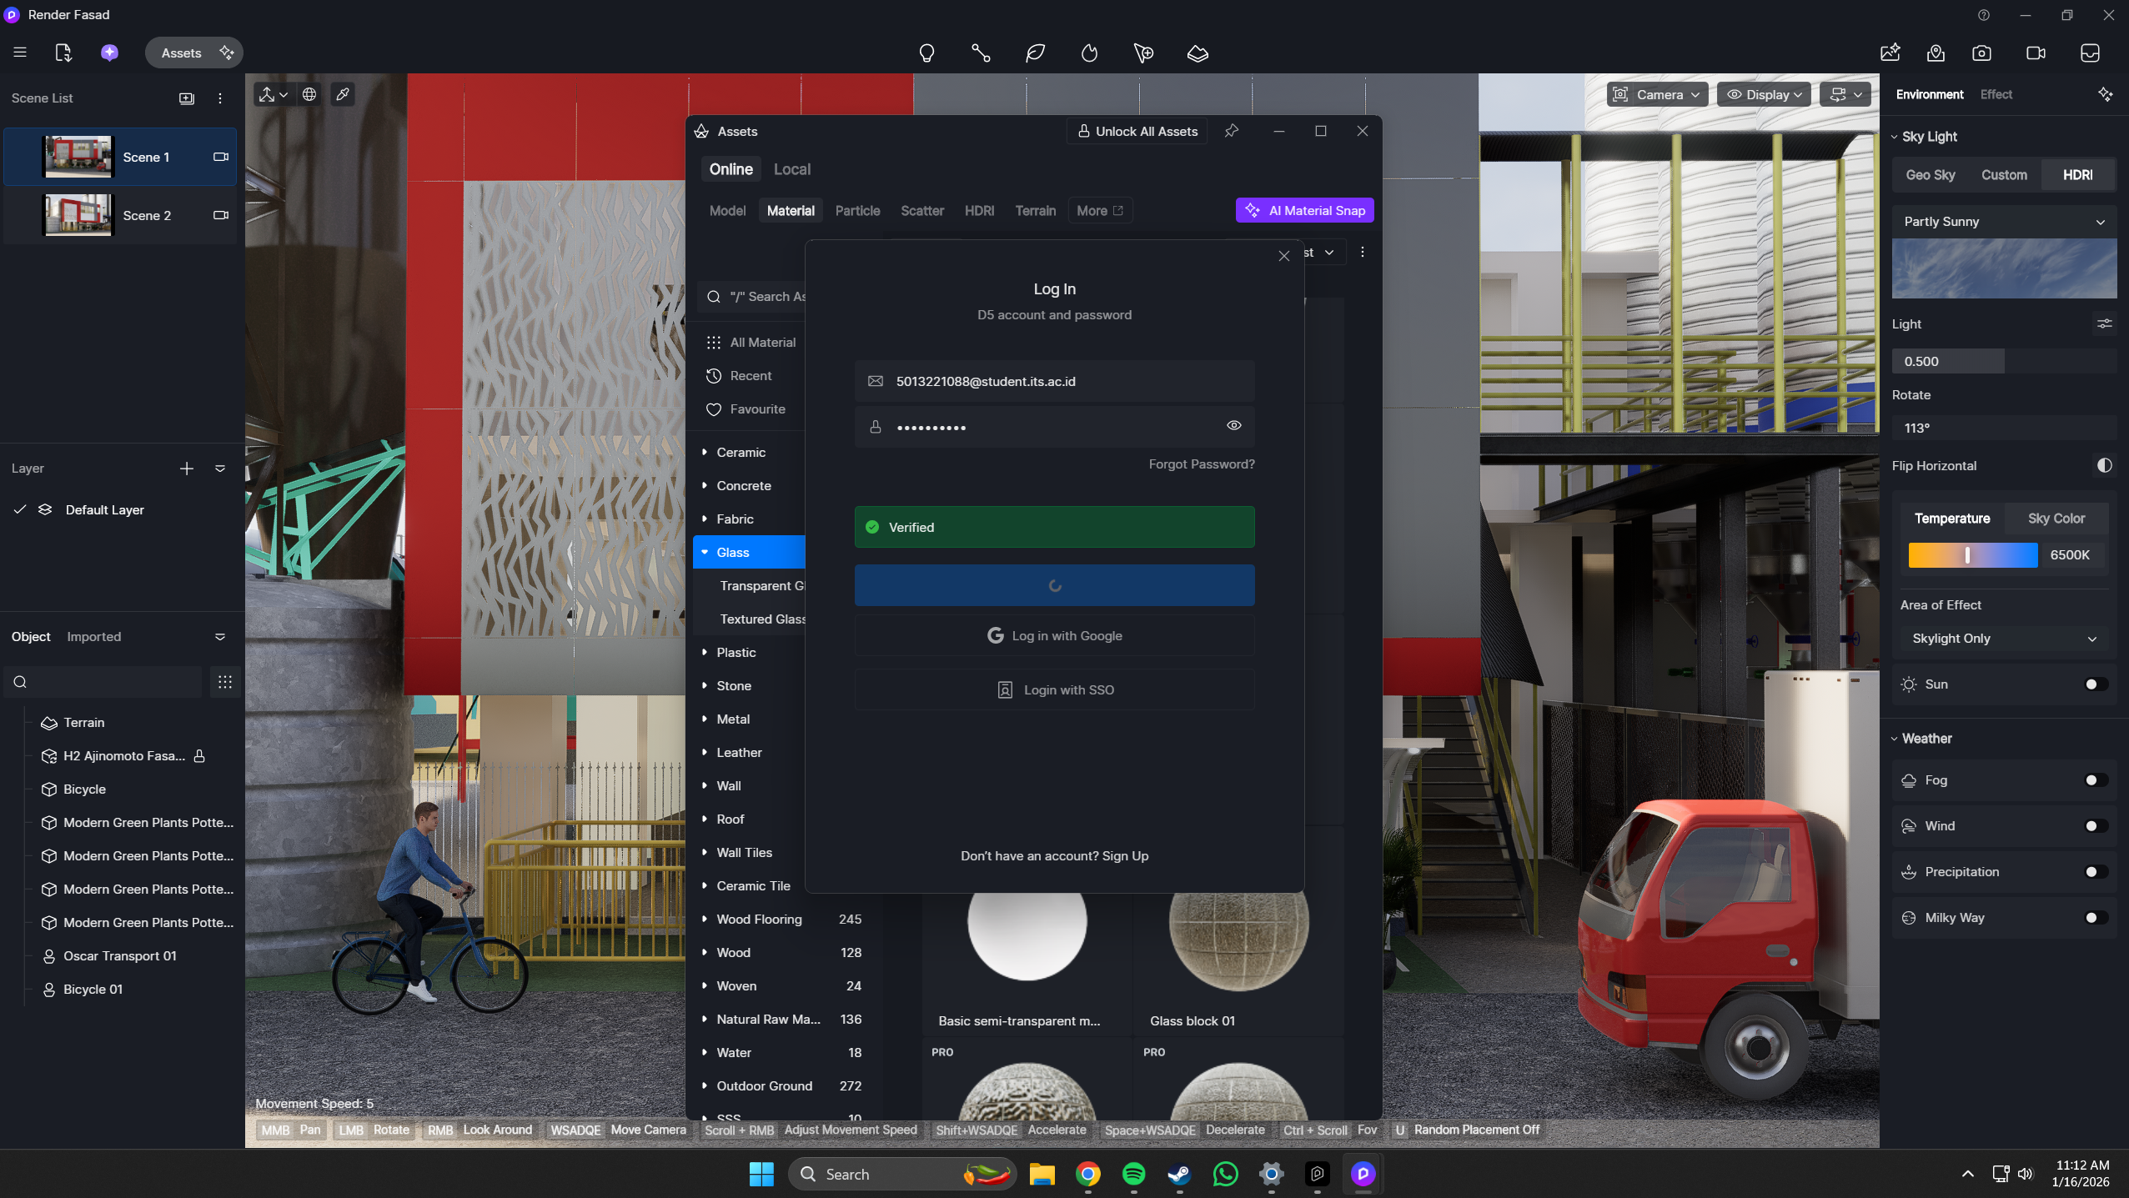Screen dimensions: 2129x1198
Task: Click the video render camera icon
Action: pos(2036,53)
